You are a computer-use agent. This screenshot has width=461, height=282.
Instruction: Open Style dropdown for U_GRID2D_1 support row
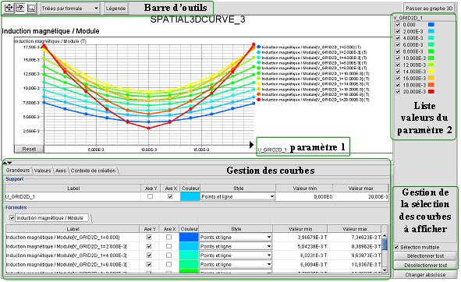coord(238,196)
